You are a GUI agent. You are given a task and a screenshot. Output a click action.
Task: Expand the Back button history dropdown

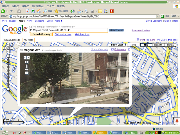[15, 11]
